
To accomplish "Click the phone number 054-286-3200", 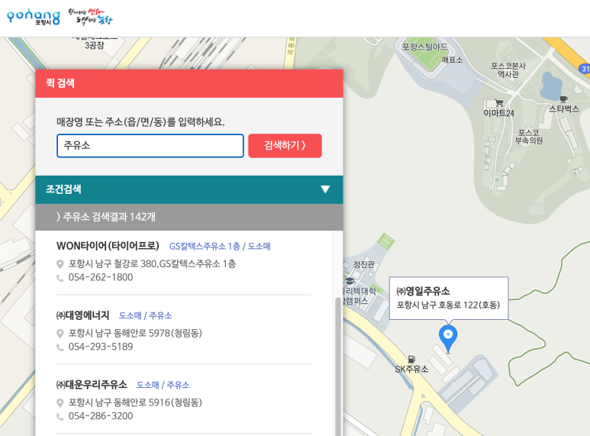I will (101, 416).
